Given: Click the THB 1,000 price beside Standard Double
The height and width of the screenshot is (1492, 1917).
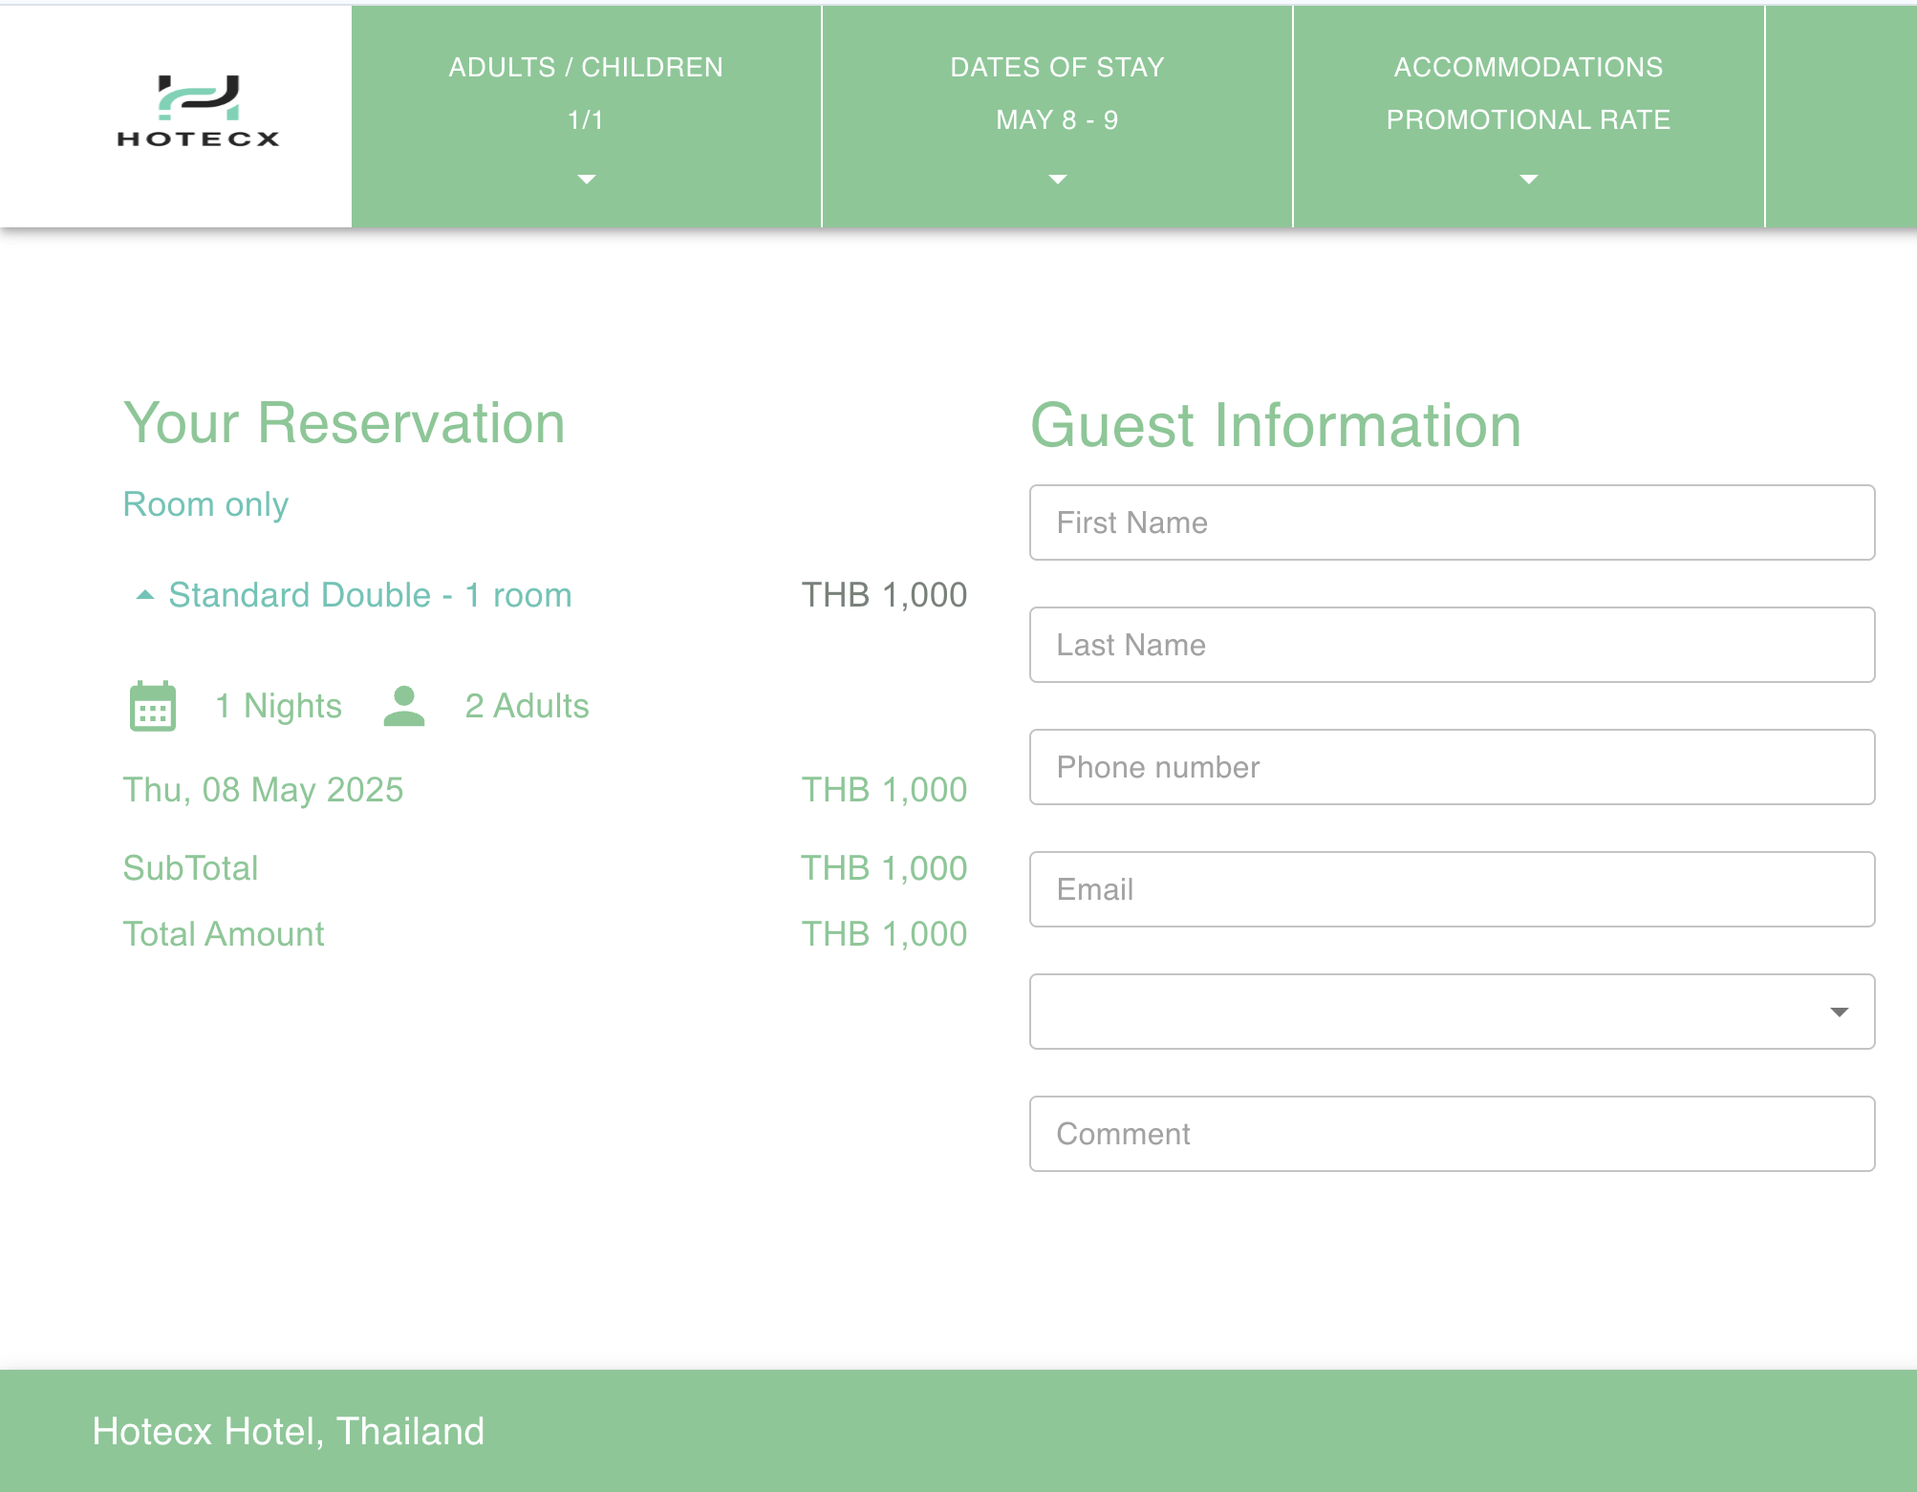Looking at the screenshot, I should point(884,595).
